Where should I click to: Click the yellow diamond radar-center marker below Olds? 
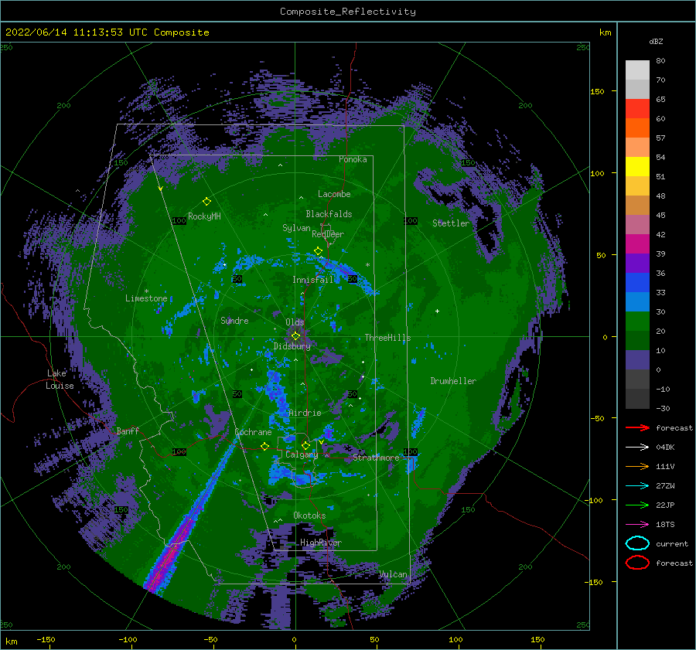click(x=295, y=336)
